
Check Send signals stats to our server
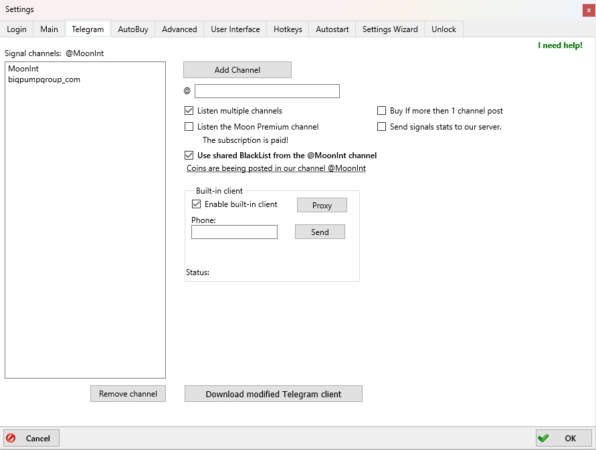pos(382,127)
